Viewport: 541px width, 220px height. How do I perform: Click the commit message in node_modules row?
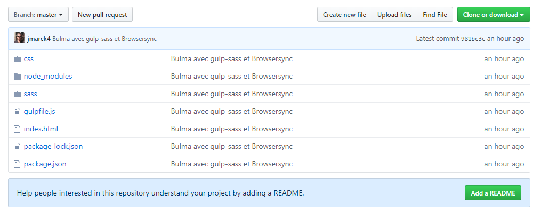click(231, 77)
